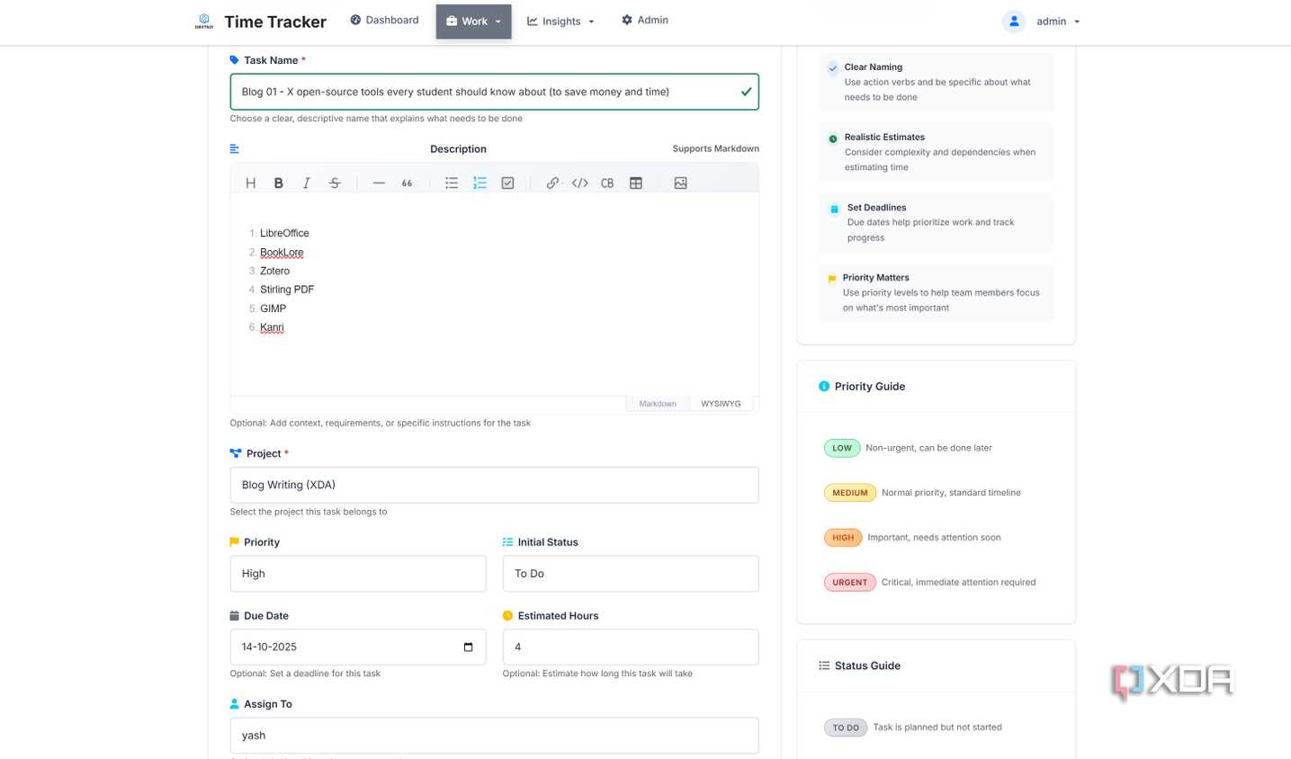Expand the Insights dropdown menu
Viewport: 1291px width, 759px height.
(x=560, y=22)
